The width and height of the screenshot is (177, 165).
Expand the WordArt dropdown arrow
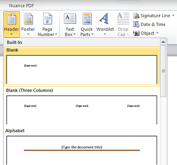click(x=105, y=34)
